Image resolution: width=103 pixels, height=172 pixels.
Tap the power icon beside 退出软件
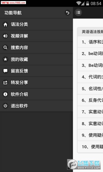pyautogui.click(x=5, y=106)
